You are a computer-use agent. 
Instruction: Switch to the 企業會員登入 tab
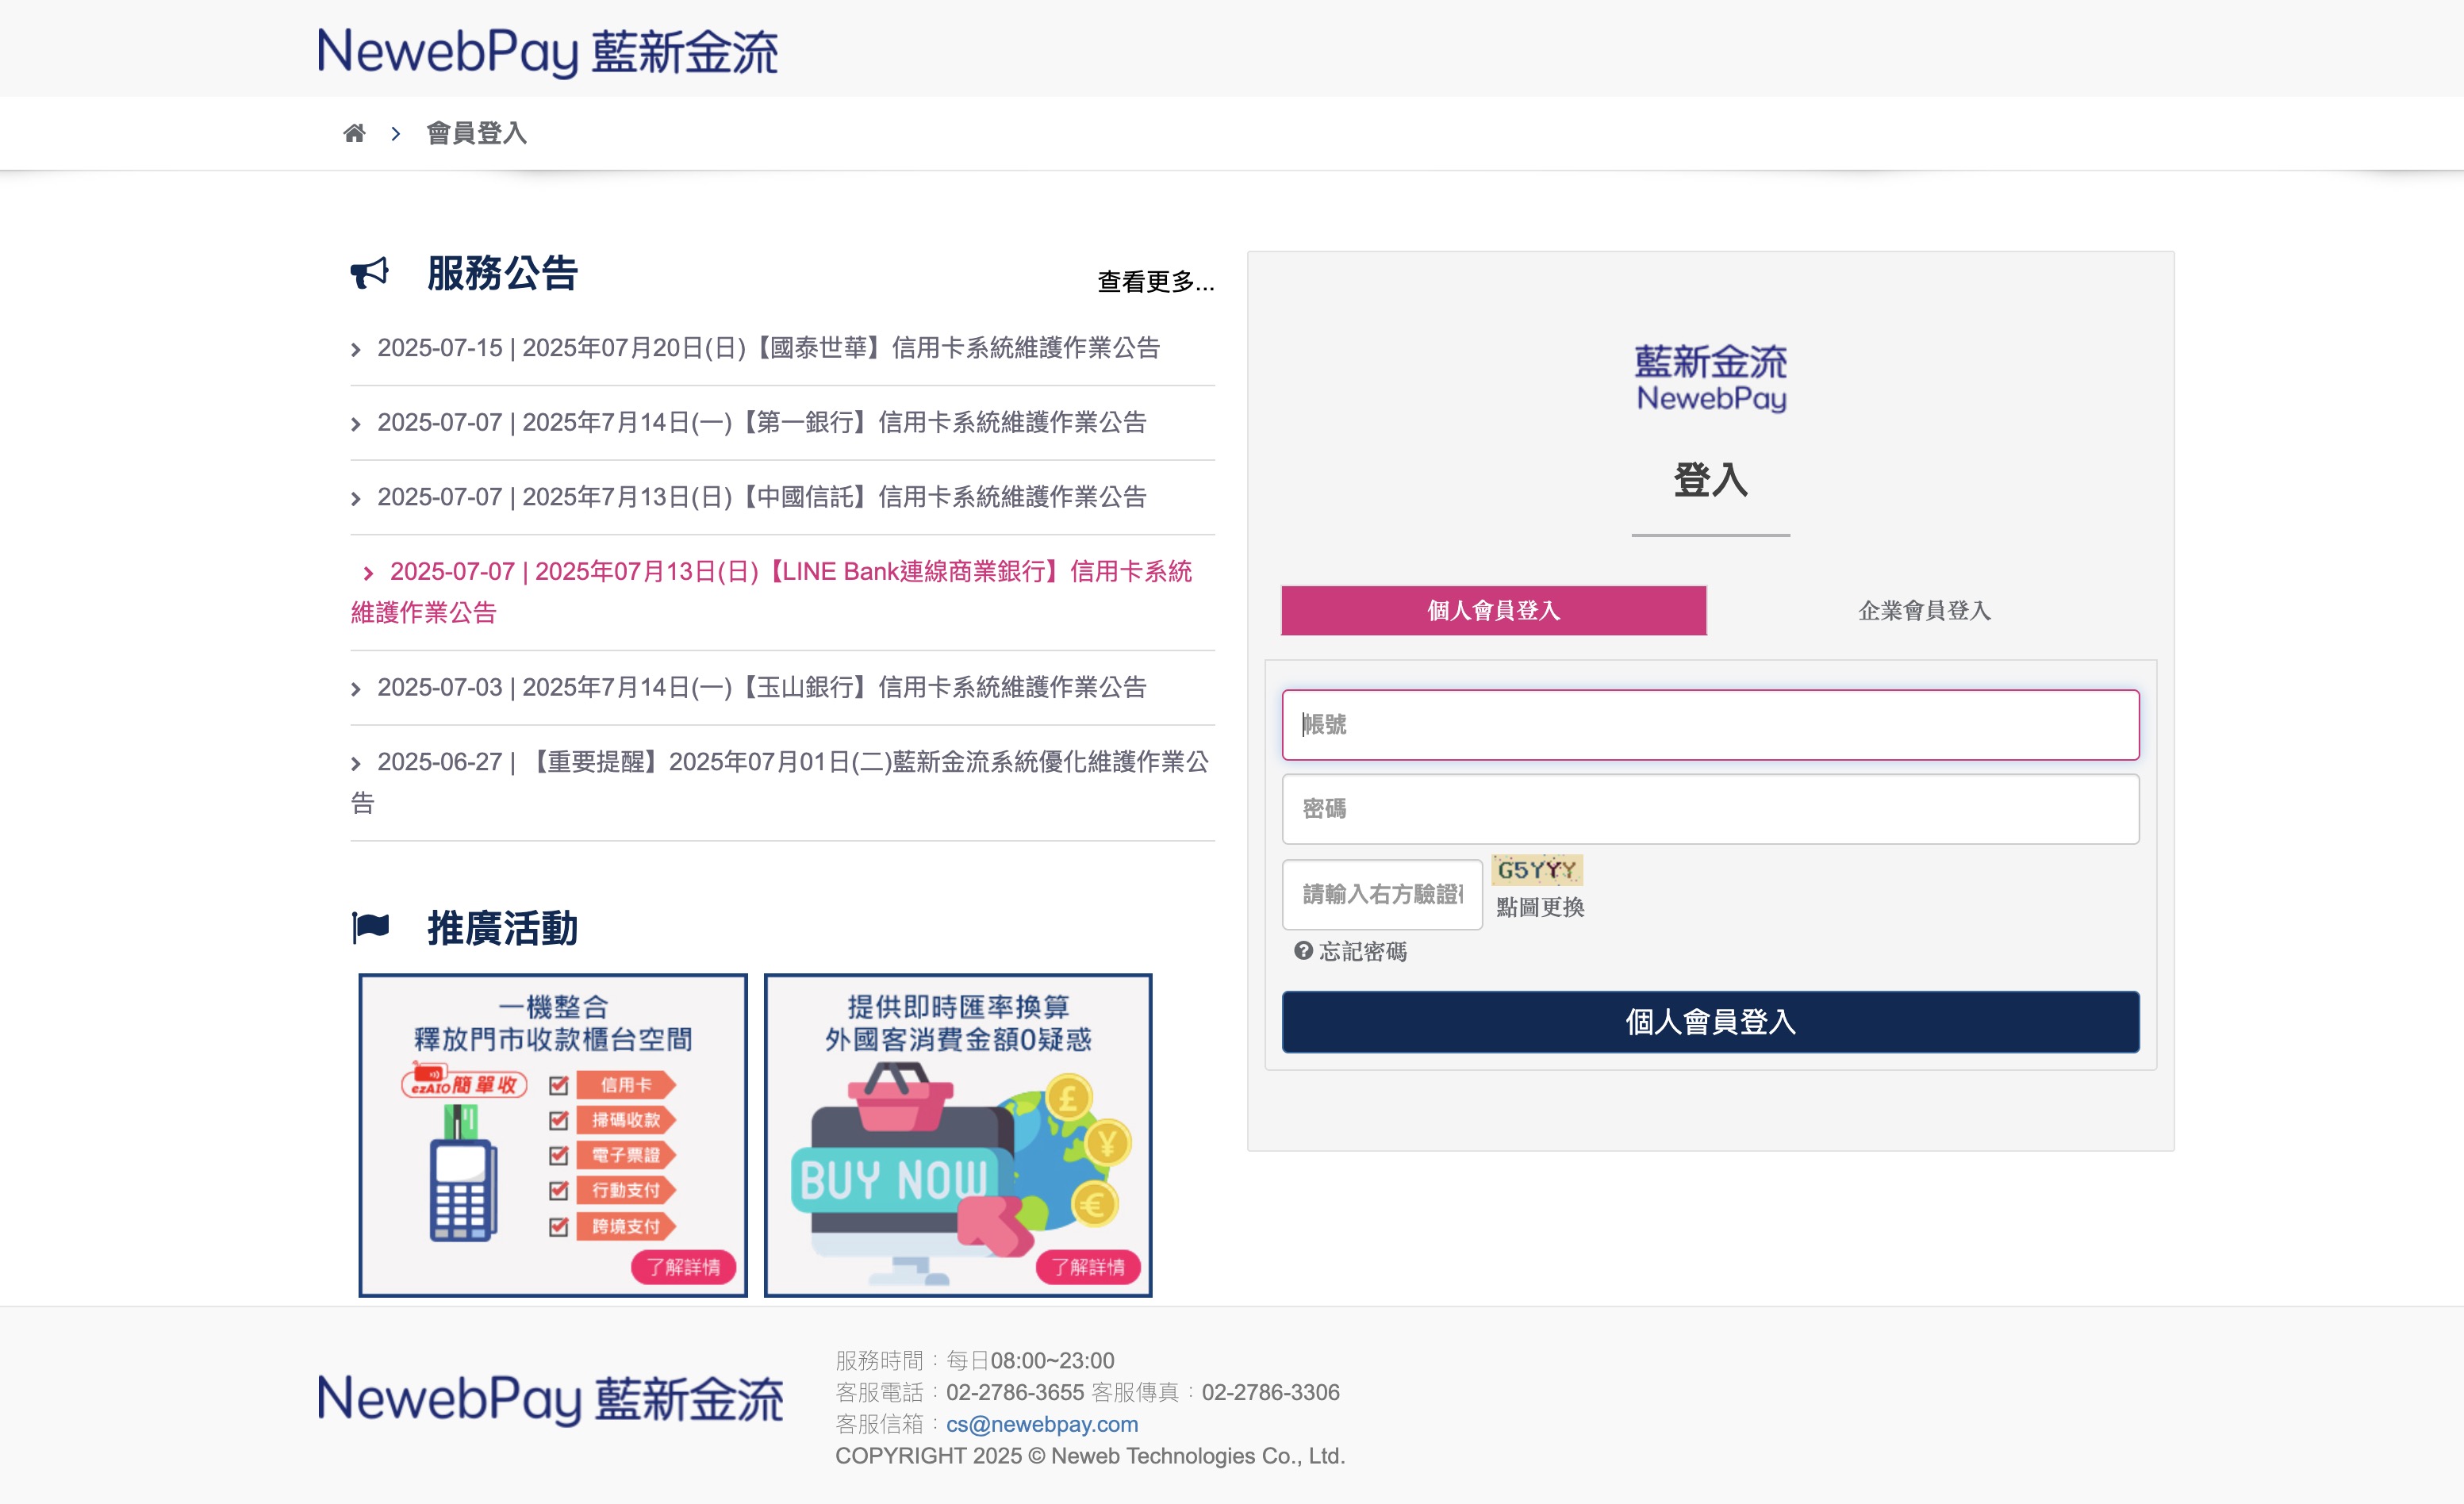click(1924, 611)
